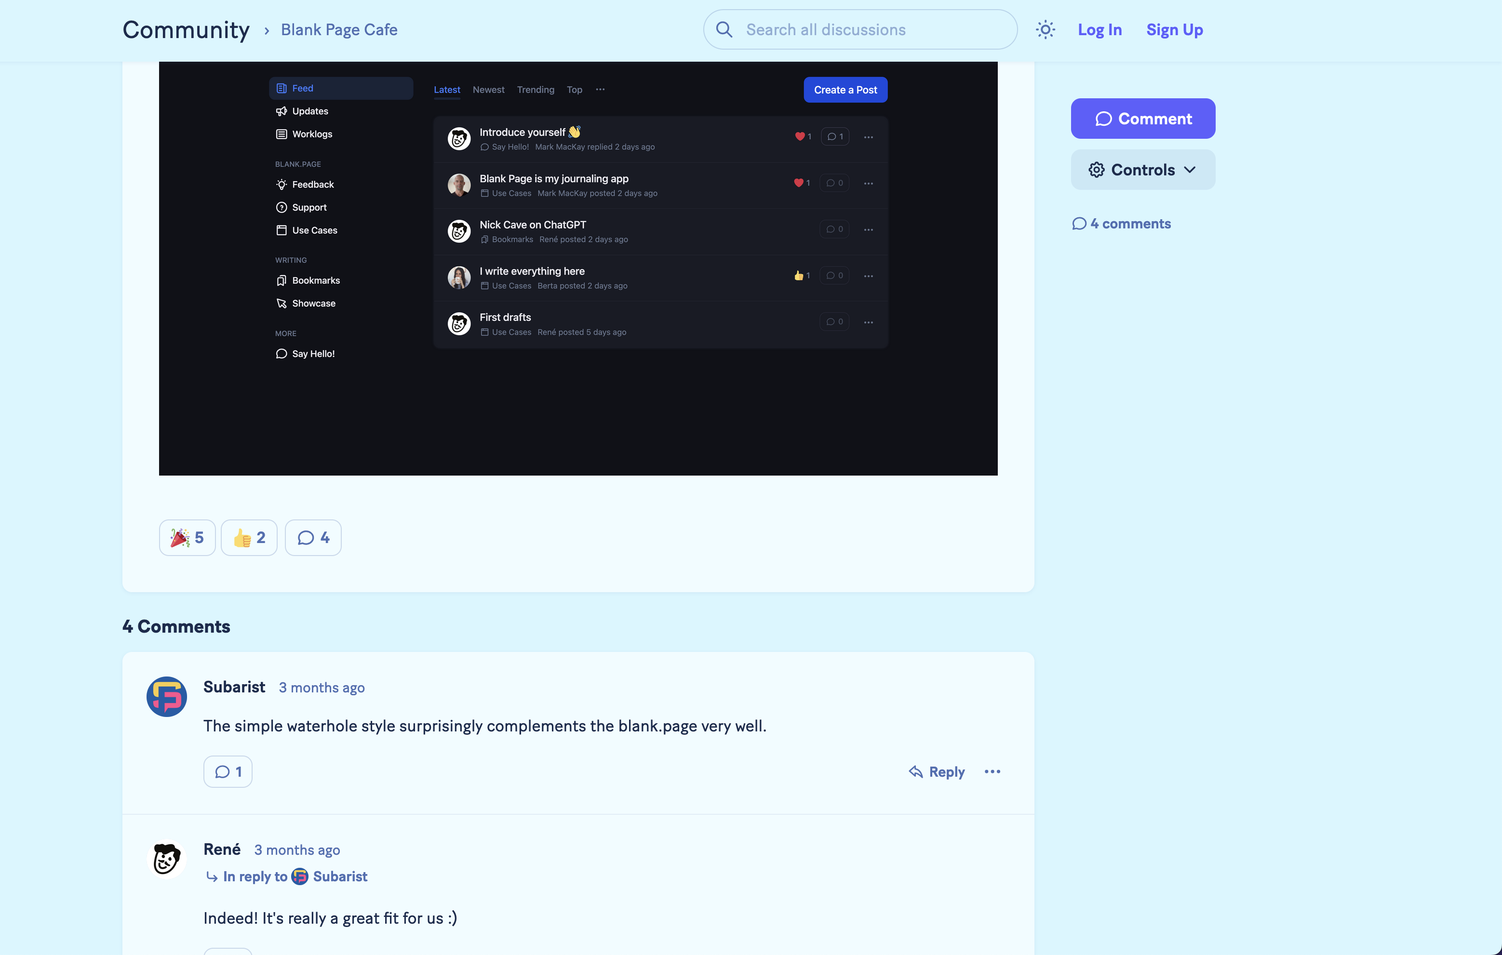Click thumbs up on I write everything here
This screenshot has height=955, width=1502.
[802, 276]
